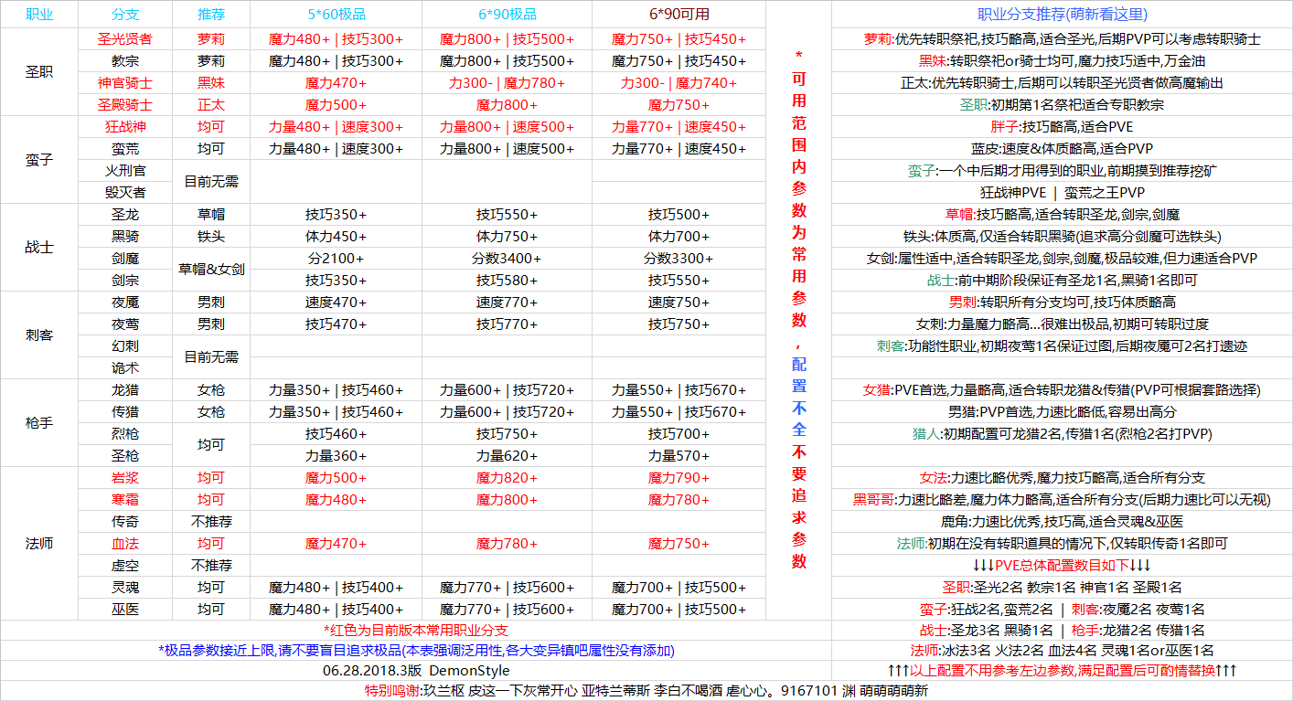This screenshot has width=1293, height=701.
Task: Select the 圣光贤者 branch cell
Action: (125, 39)
